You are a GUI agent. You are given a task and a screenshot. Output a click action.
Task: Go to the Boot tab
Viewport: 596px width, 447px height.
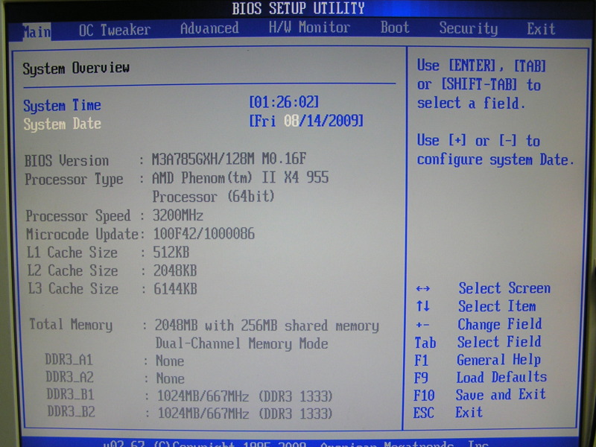[x=395, y=28]
